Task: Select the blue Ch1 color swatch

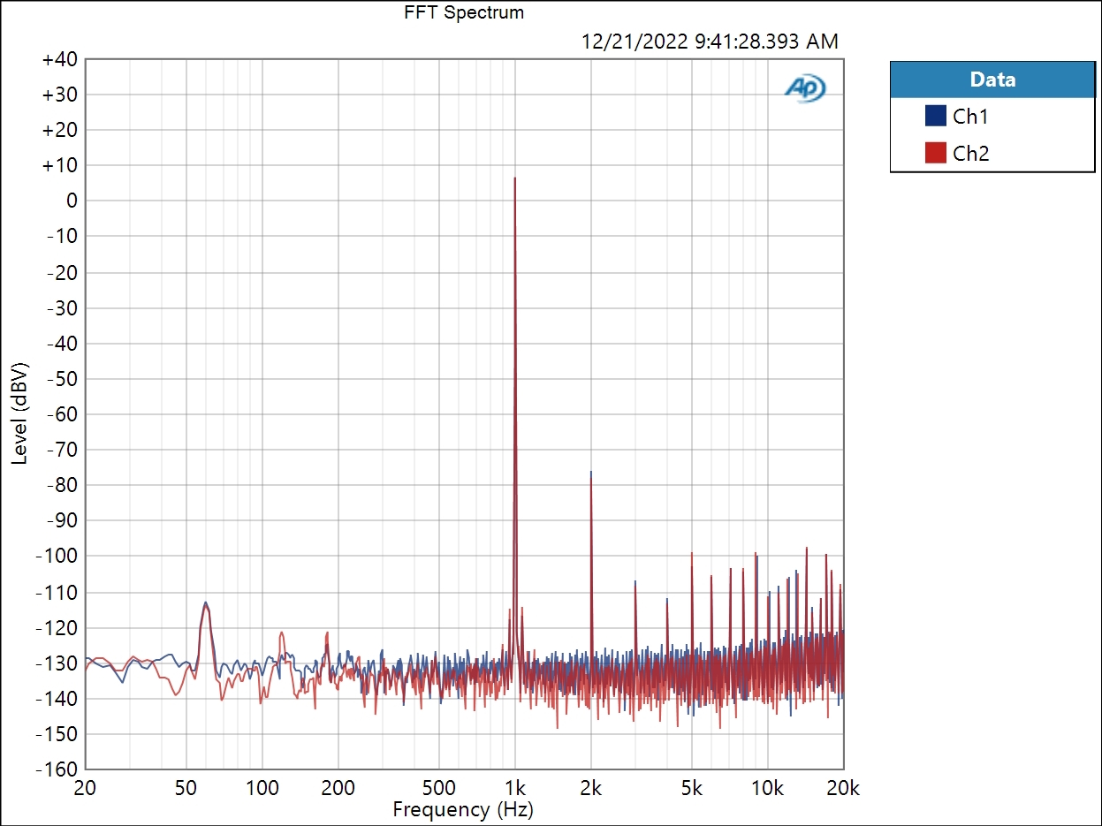Action: click(x=935, y=116)
